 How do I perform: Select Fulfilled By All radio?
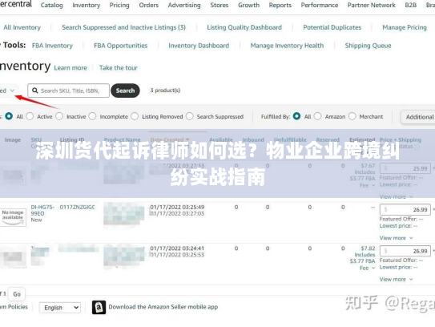point(296,116)
